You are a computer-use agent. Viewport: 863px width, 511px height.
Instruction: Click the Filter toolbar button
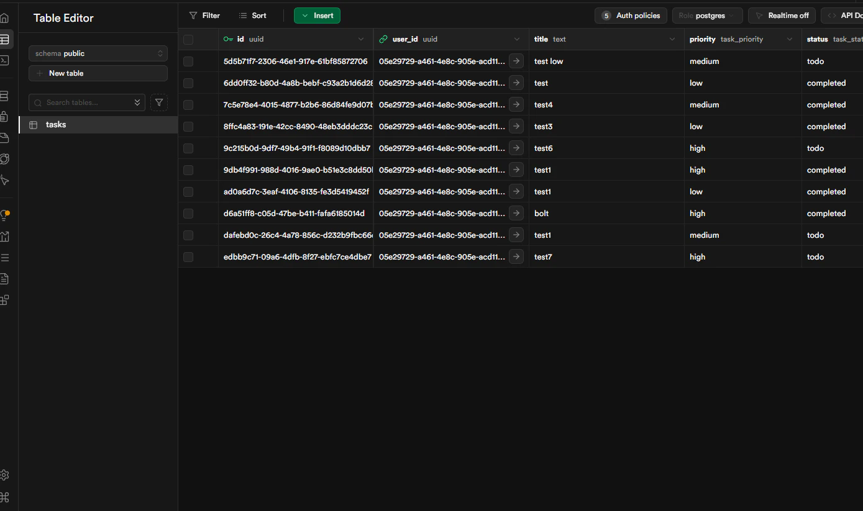pyautogui.click(x=204, y=16)
